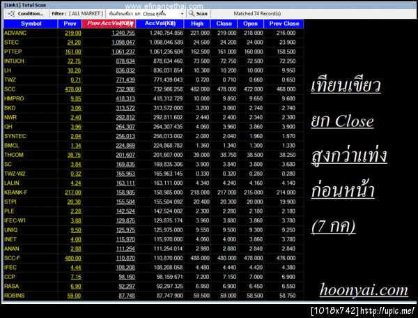This screenshot has height=318, width=418.
Task: Click SCC PrevAccVal value 732,986
Action: point(125,89)
